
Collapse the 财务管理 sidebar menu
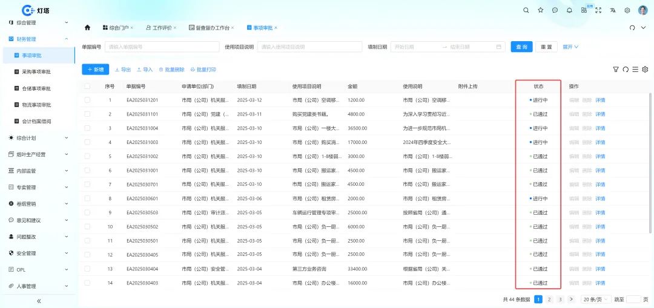click(x=38, y=39)
